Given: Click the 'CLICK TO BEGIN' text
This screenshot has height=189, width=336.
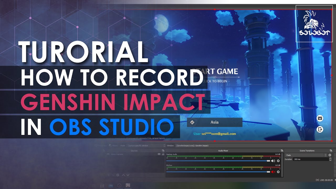Looking at the screenshot, I should click(214, 81).
